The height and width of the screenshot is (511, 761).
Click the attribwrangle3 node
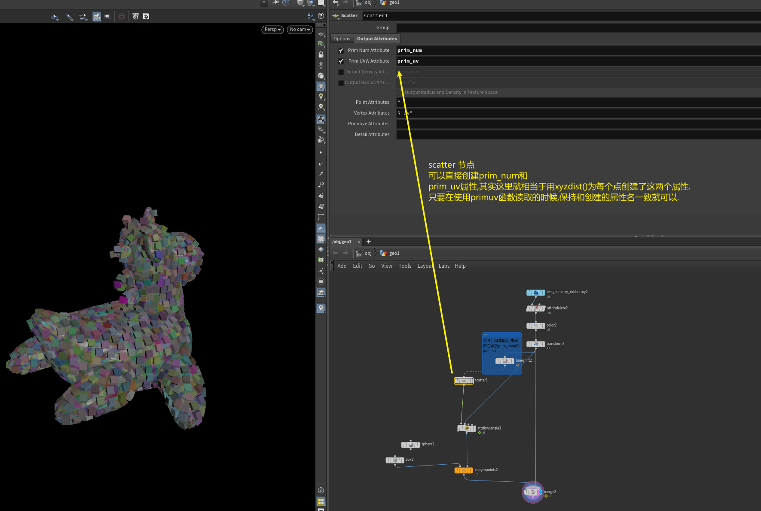pos(466,428)
